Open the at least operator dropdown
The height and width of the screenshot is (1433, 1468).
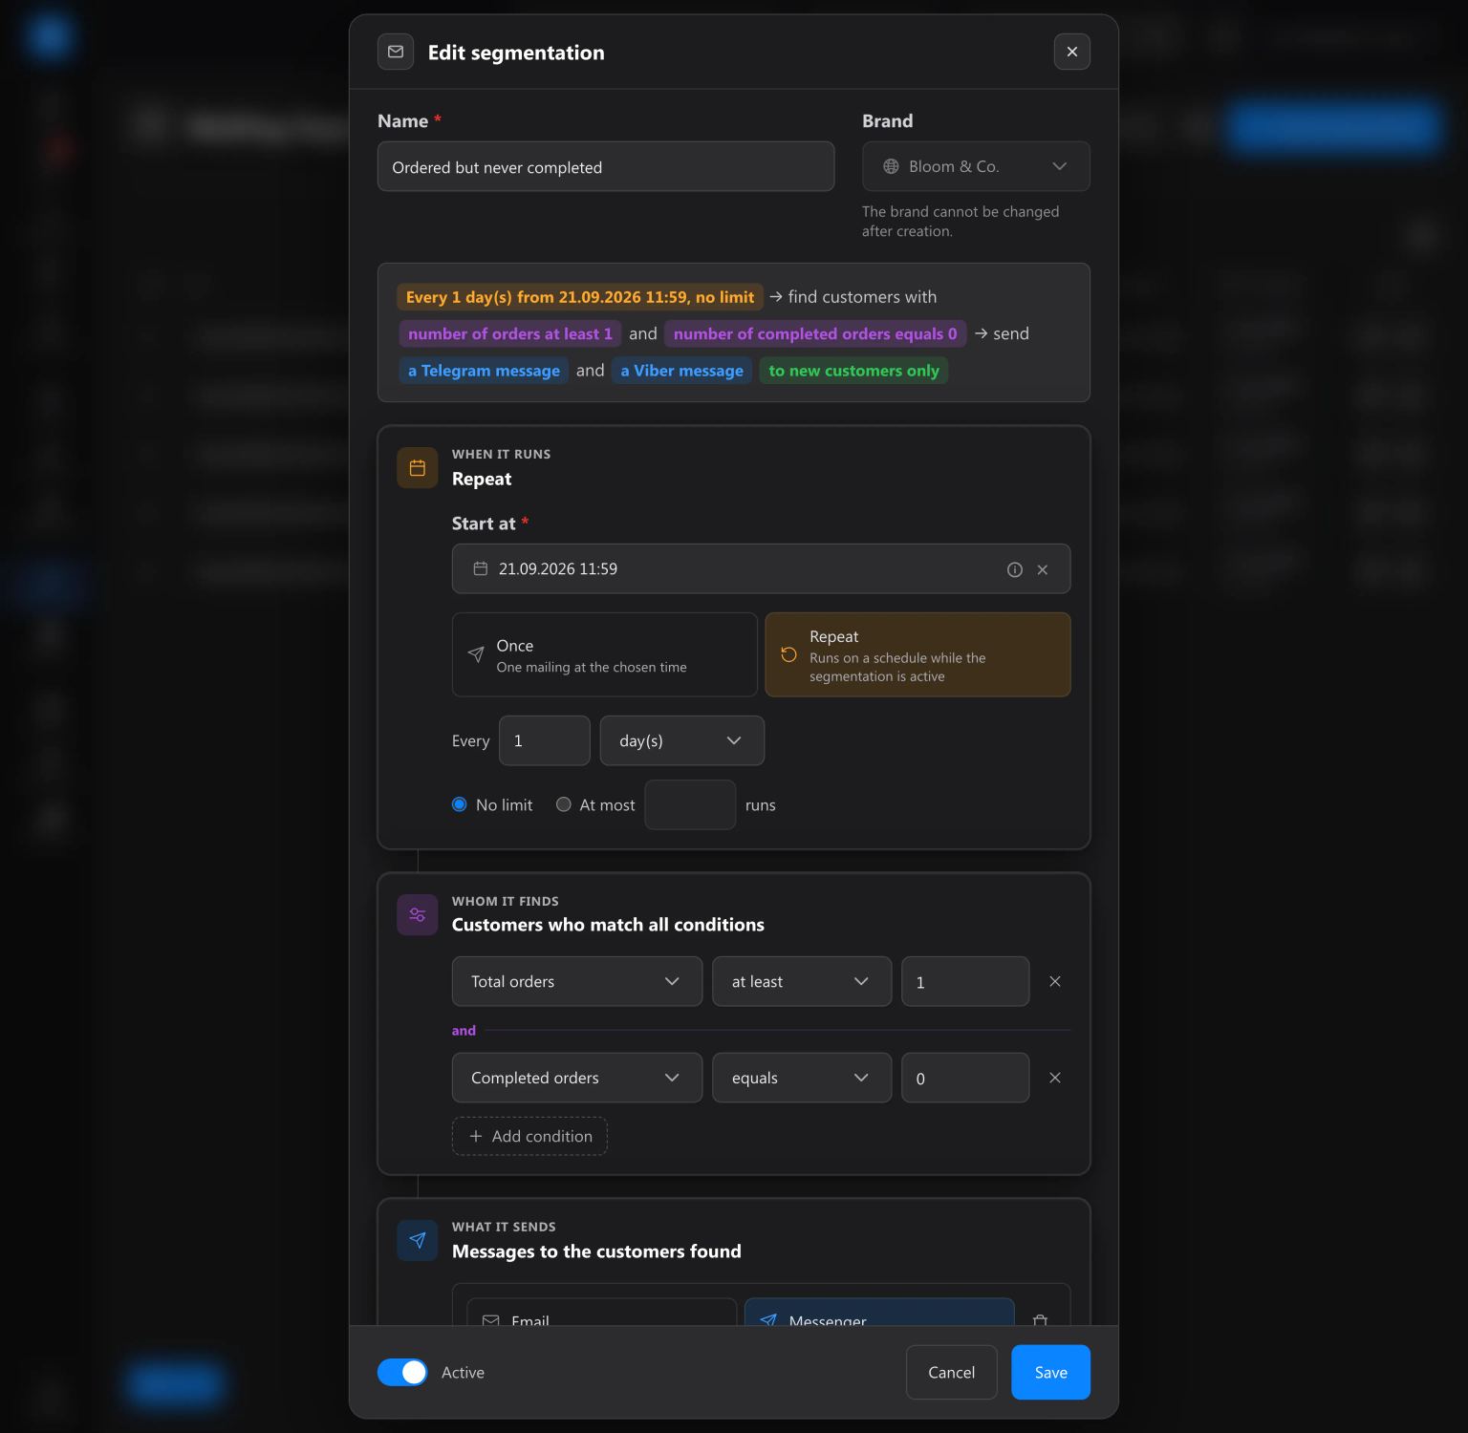point(802,981)
